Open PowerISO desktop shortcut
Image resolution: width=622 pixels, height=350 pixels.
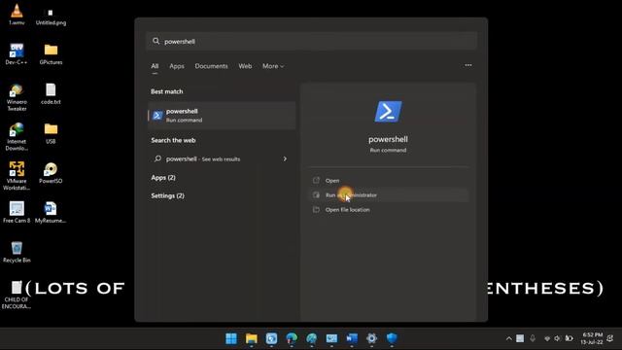point(51,173)
